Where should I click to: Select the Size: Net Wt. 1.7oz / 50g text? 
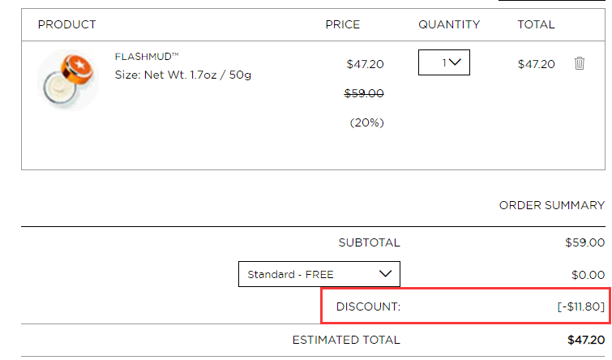(x=183, y=75)
